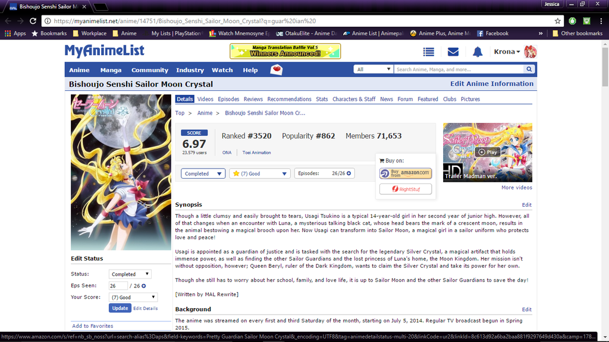Open the Anime Plus bookmark
Screen dimensions: 609x342
pyautogui.click(x=440, y=33)
